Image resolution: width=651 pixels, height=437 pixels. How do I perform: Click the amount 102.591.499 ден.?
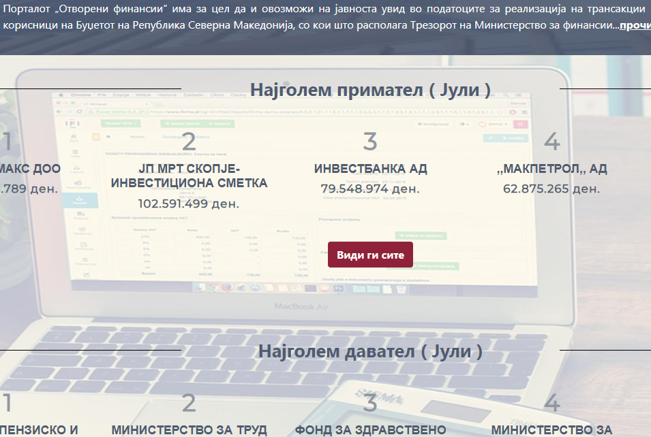point(189,203)
